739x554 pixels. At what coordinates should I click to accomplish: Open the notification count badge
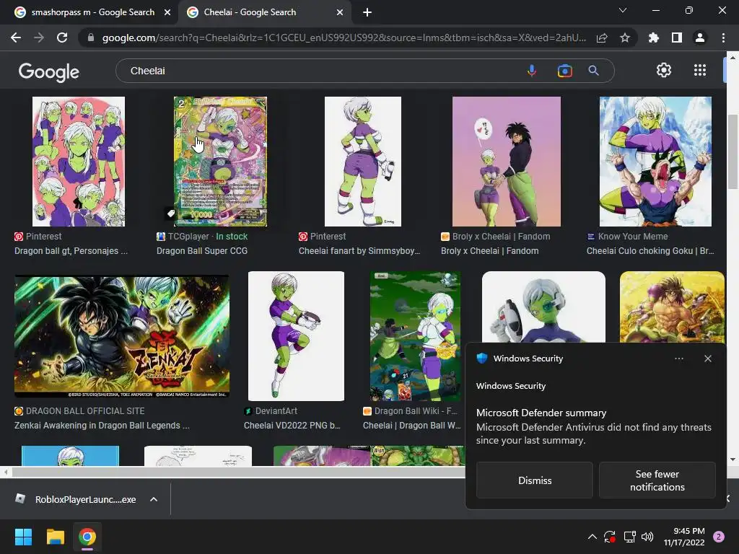[x=719, y=537]
